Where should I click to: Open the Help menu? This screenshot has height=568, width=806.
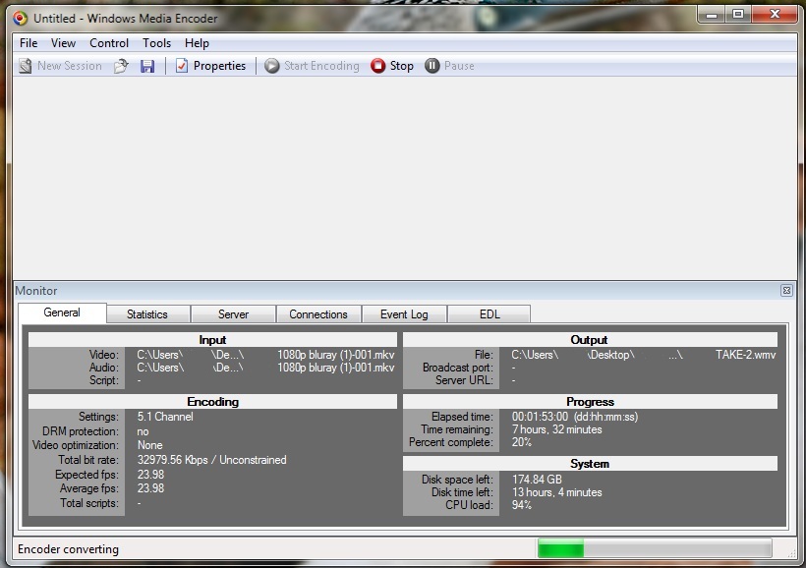[x=197, y=43]
